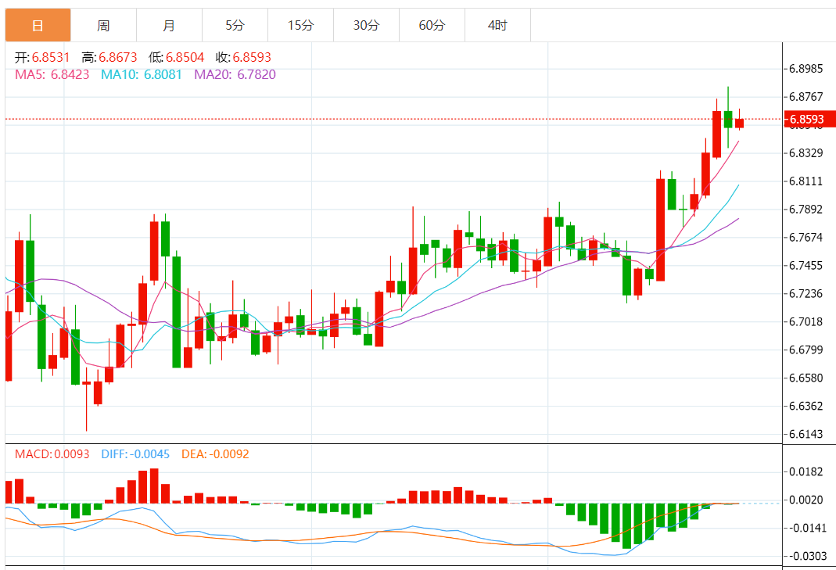Click the 6.7674 price axis label
This screenshot has height=570, width=836.
coord(806,237)
